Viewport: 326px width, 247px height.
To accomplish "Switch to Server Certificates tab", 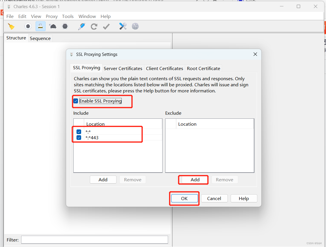I will [123, 69].
